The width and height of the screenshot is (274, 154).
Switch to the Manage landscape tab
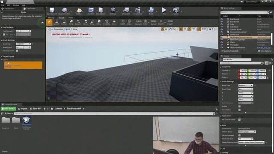(51, 18)
